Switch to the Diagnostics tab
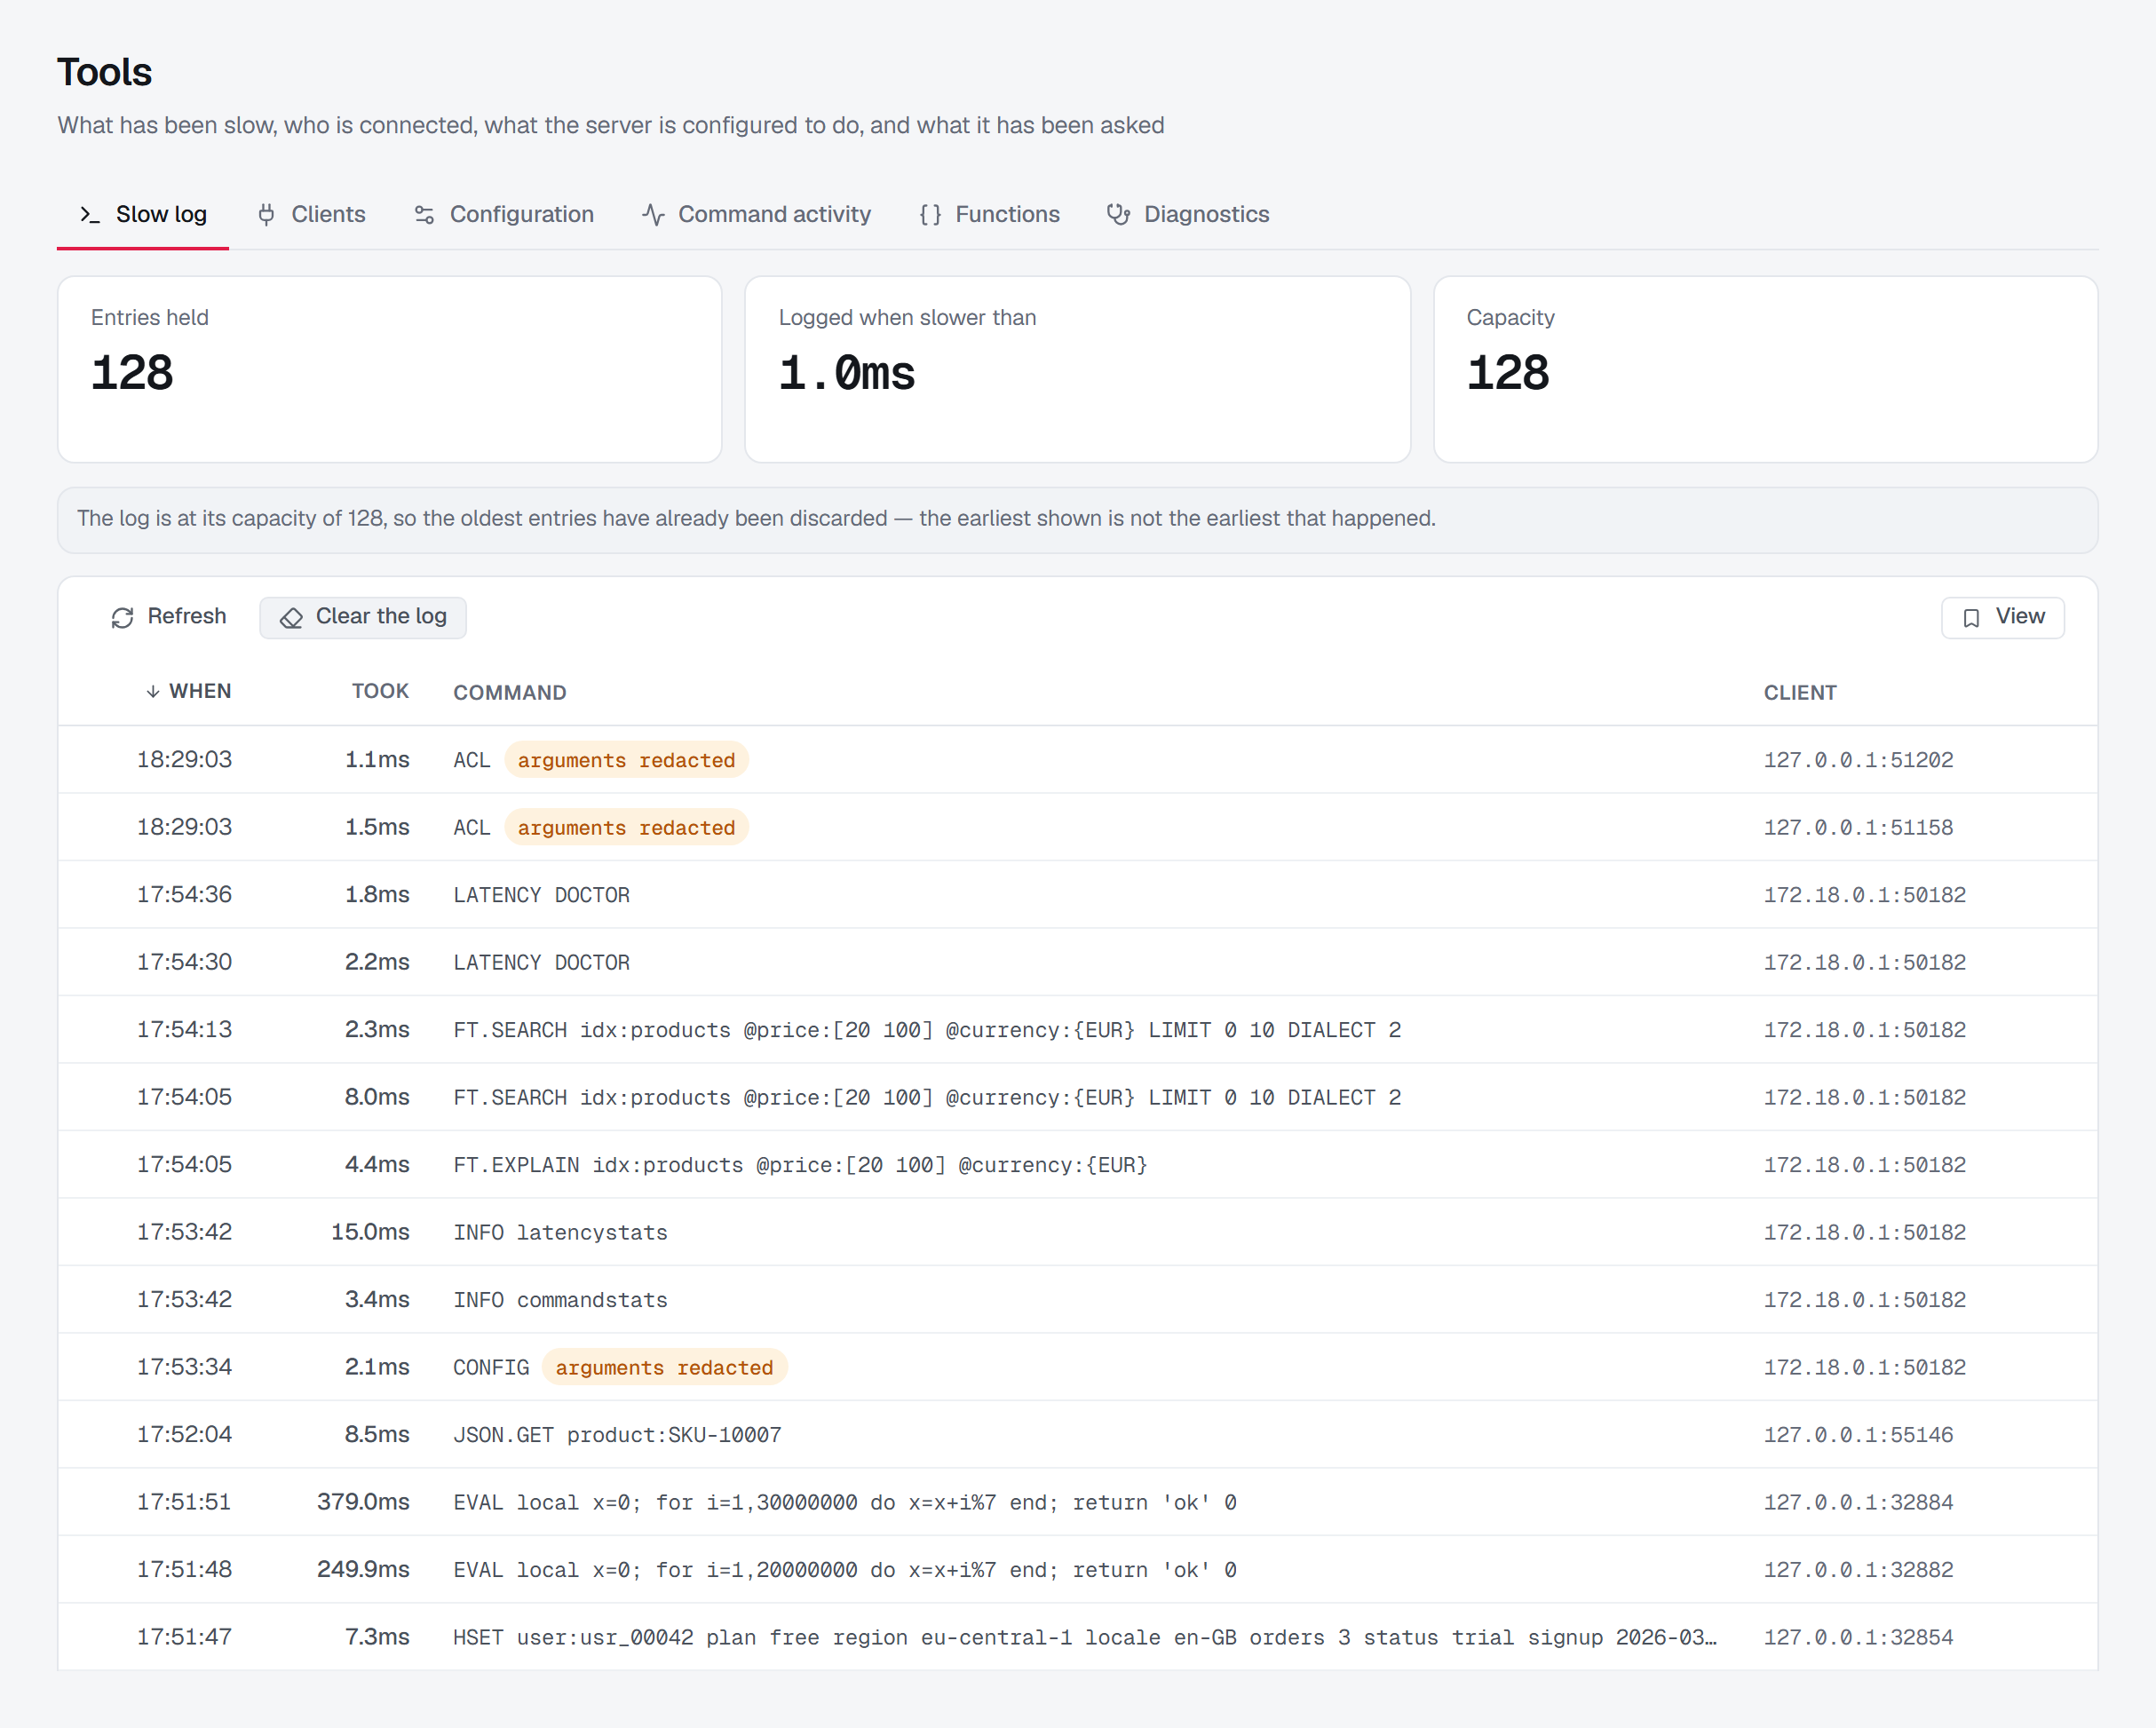Screen dimensions: 2156x1728 pos(1188,214)
